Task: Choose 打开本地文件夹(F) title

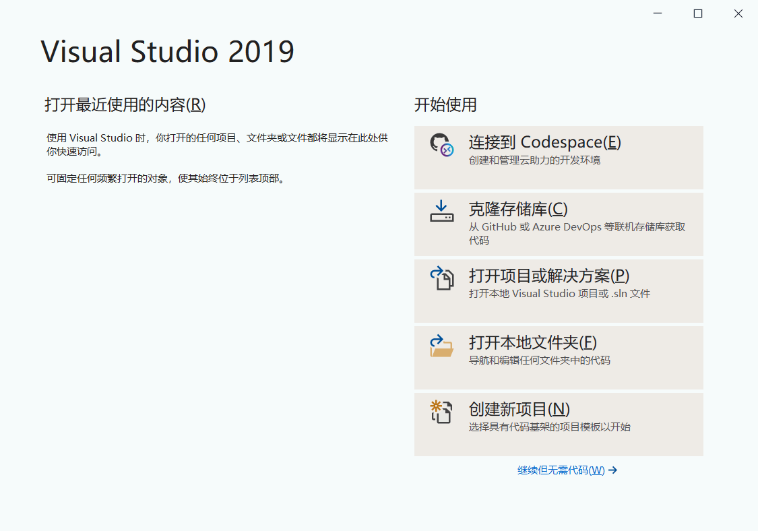Action: point(533,342)
